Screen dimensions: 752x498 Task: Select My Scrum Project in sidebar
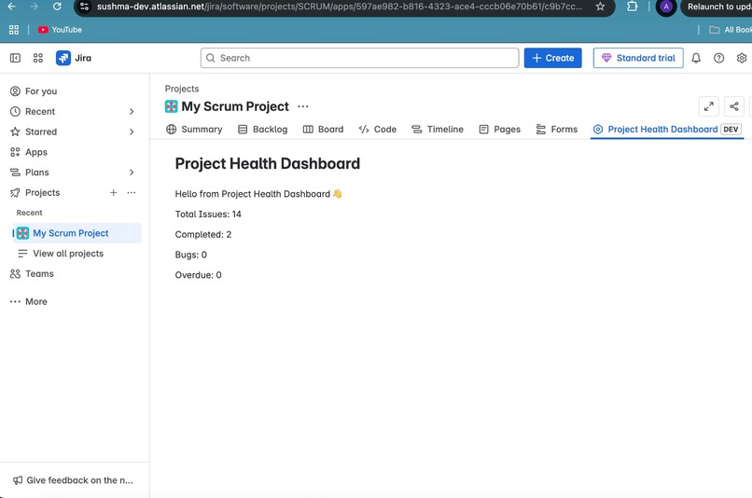(x=77, y=233)
